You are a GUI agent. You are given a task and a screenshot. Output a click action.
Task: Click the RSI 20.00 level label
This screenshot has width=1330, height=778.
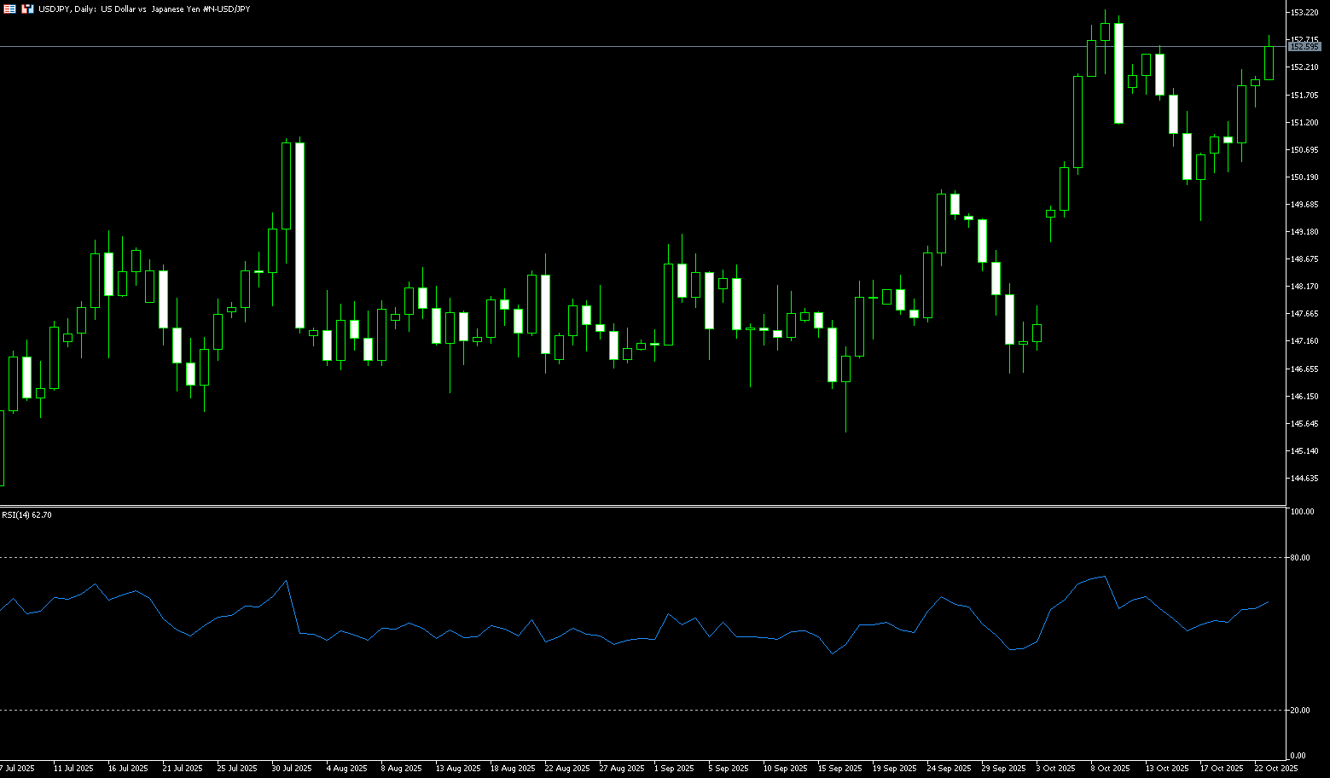coord(1301,711)
